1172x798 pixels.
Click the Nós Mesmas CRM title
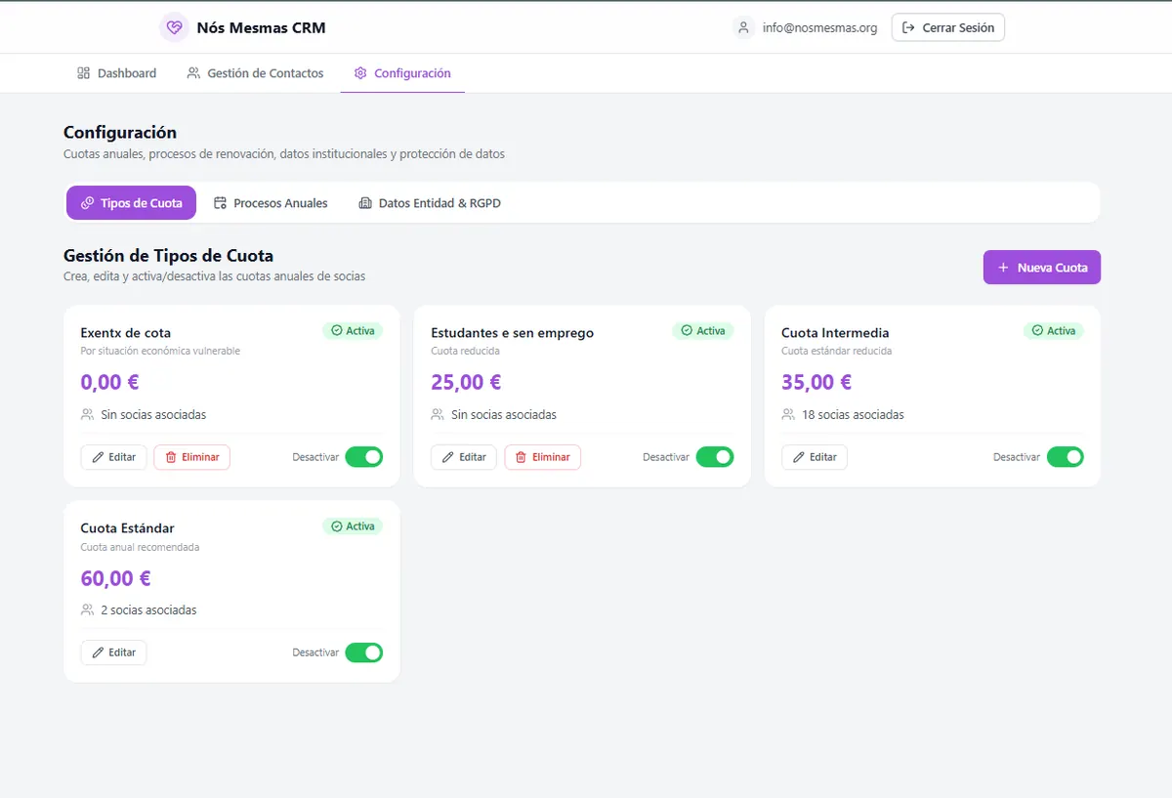(x=261, y=27)
